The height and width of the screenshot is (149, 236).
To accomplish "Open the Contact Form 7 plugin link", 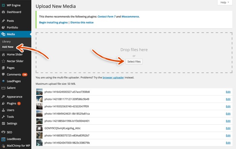I will click(x=107, y=17).
